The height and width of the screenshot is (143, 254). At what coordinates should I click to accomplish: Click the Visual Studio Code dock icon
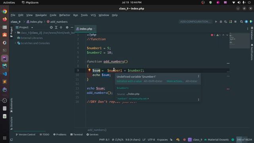tap(4, 74)
